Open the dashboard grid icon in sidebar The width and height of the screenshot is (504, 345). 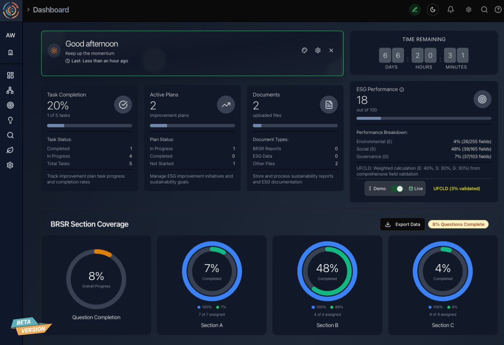tap(10, 75)
